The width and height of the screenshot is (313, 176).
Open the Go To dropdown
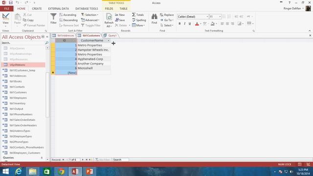[x=167, y=20]
